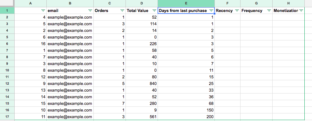Select Total Value cell 561
The width and height of the screenshot is (312, 121).
142,117
